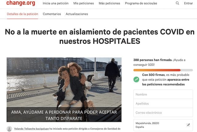
Task: Open Programa de socios/as
Action: point(141,3)
